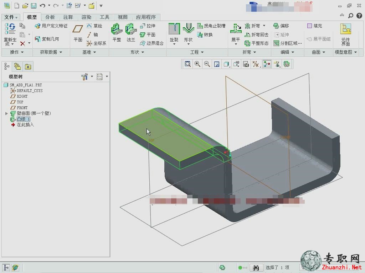Select the Coordinate System (坐标系) tool
Viewport: 365px width, 273px height.
pos(96,43)
